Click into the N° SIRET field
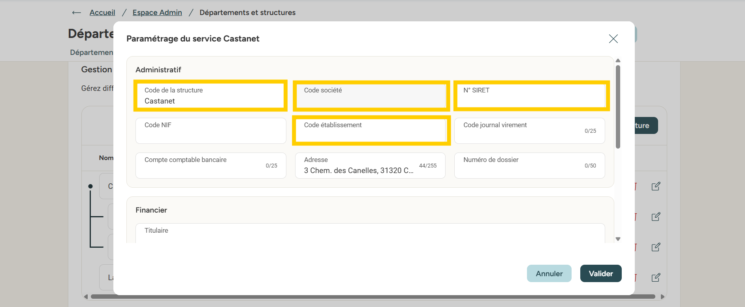The height and width of the screenshot is (307, 745). tap(530, 96)
